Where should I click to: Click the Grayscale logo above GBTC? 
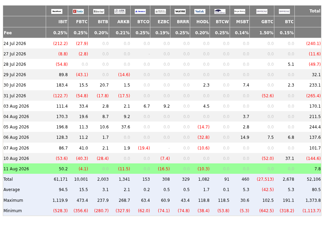click(x=262, y=11)
